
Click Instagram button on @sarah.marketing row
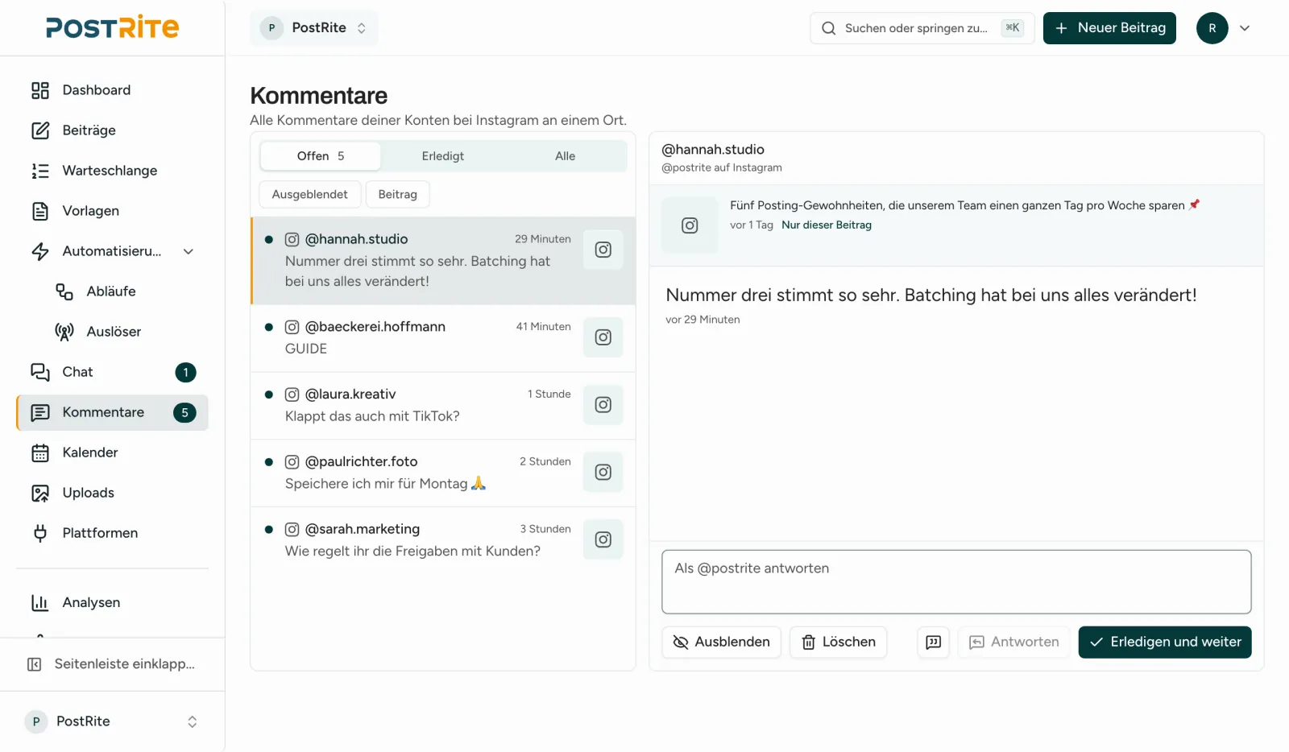(603, 540)
